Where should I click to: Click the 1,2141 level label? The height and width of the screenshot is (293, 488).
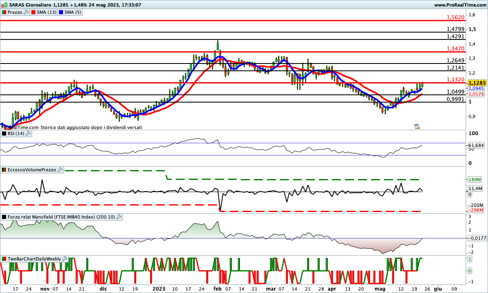455,68
